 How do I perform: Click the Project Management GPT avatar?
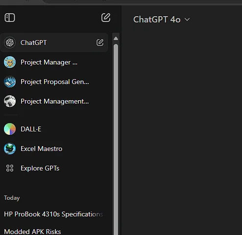(10, 101)
